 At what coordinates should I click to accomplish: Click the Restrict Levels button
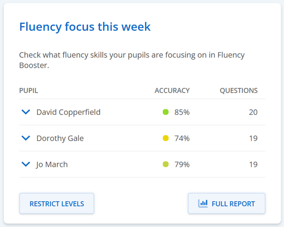tap(57, 204)
